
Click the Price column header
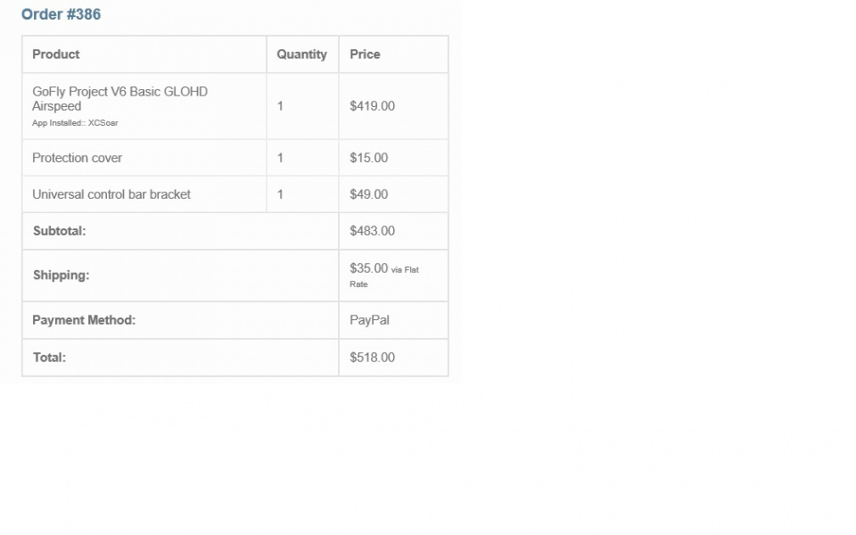365,54
